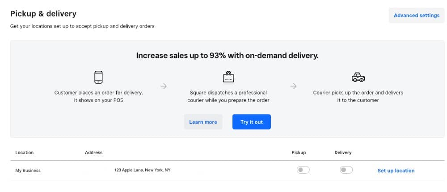
Task: Click the Address column header
Action: 93,152
